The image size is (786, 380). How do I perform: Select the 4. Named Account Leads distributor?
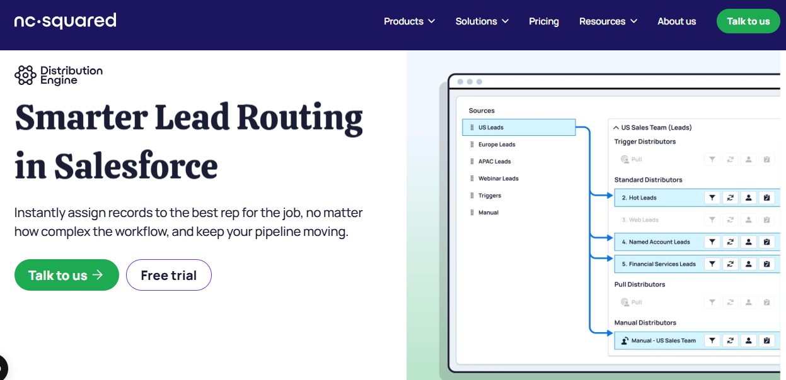click(x=697, y=242)
